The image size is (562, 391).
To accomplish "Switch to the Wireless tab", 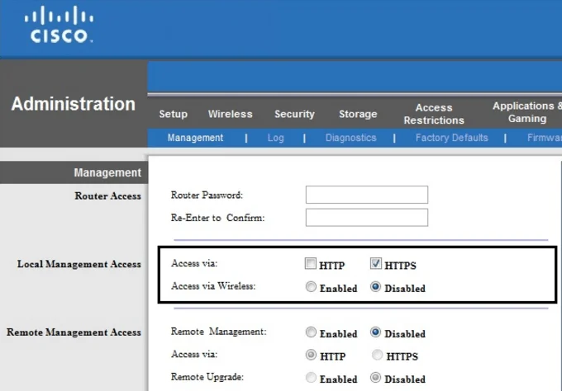I will (230, 114).
